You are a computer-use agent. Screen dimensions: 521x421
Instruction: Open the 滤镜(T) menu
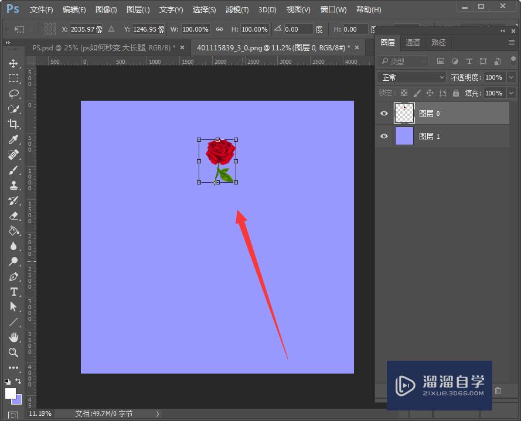click(x=237, y=9)
